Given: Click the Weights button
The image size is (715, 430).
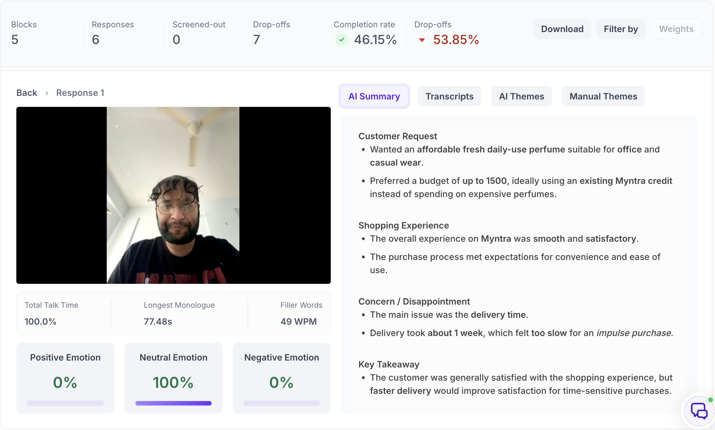Looking at the screenshot, I should tap(676, 29).
